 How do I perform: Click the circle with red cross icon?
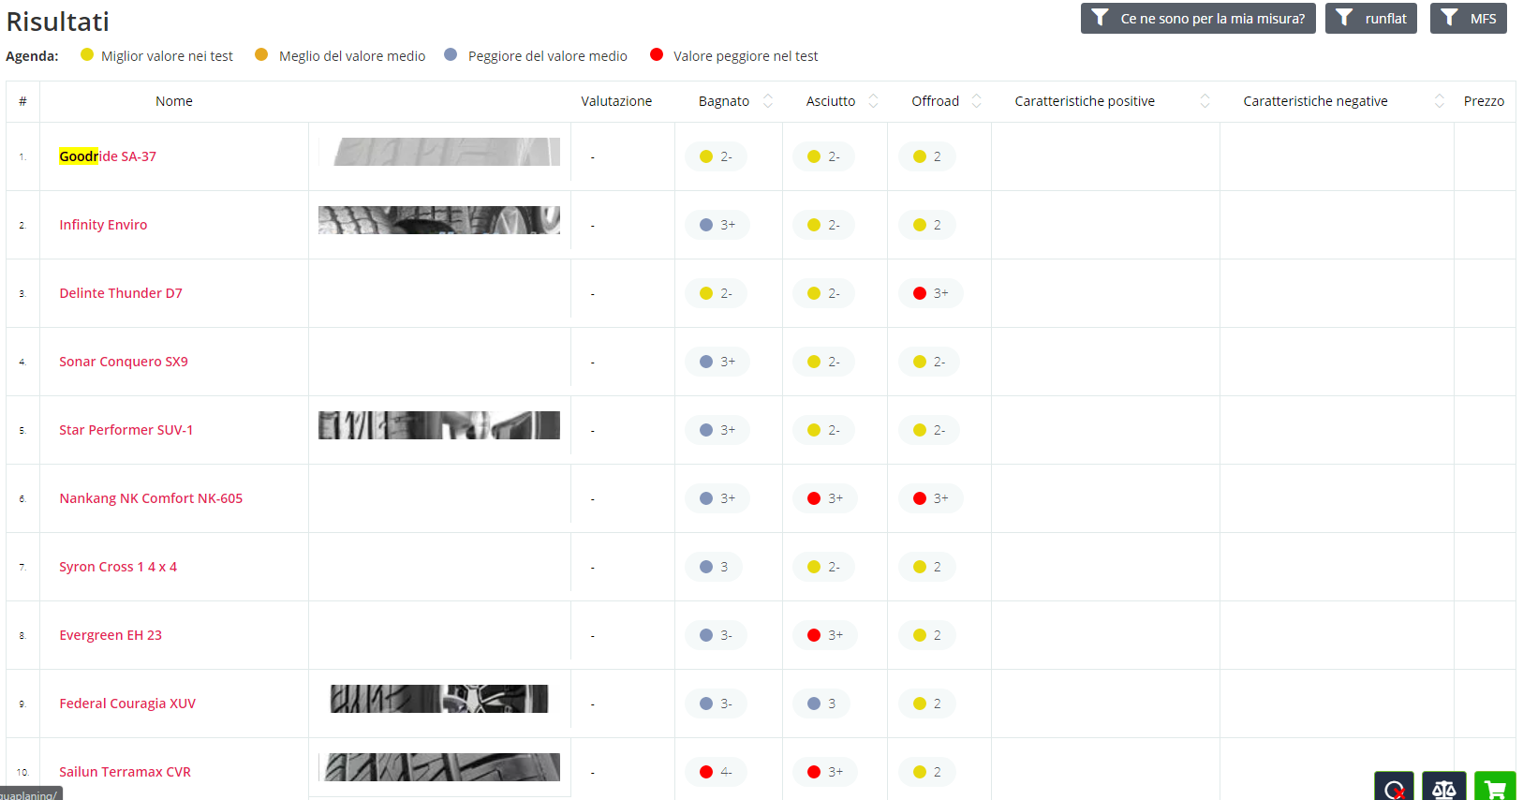pos(1394,786)
